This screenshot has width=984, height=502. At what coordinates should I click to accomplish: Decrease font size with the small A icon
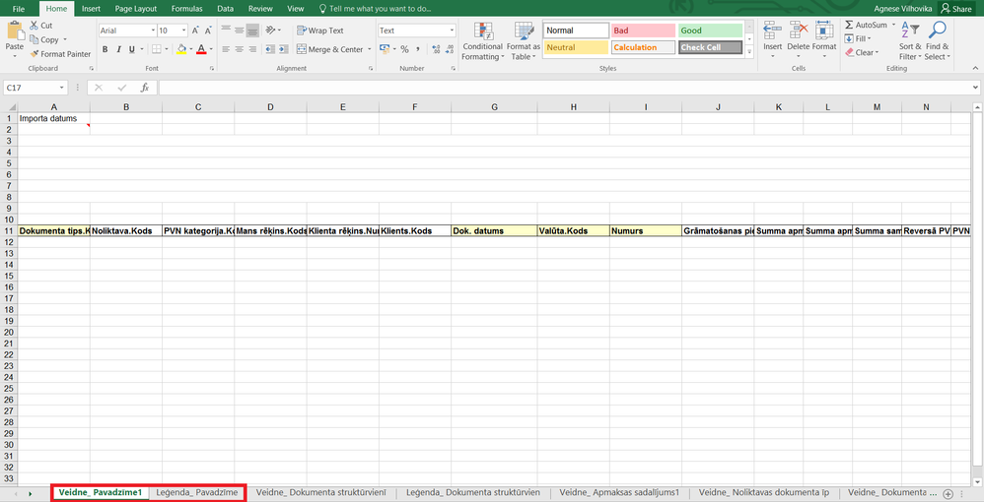(208, 31)
